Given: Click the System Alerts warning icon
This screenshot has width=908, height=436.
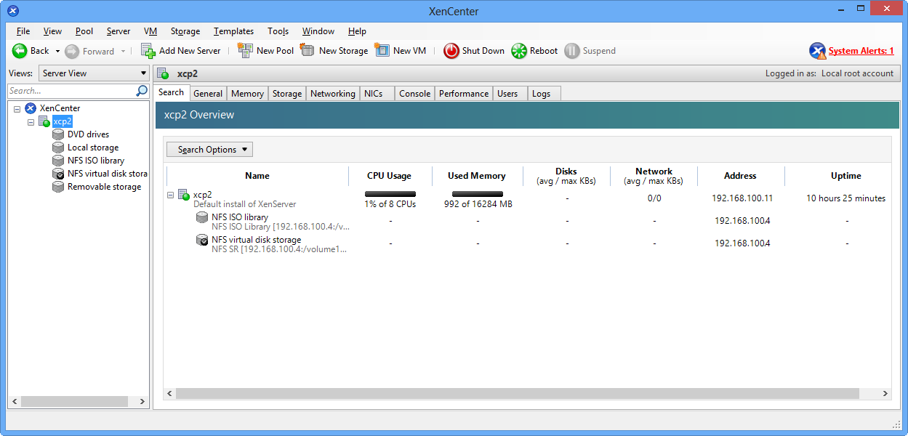Looking at the screenshot, I should 818,51.
